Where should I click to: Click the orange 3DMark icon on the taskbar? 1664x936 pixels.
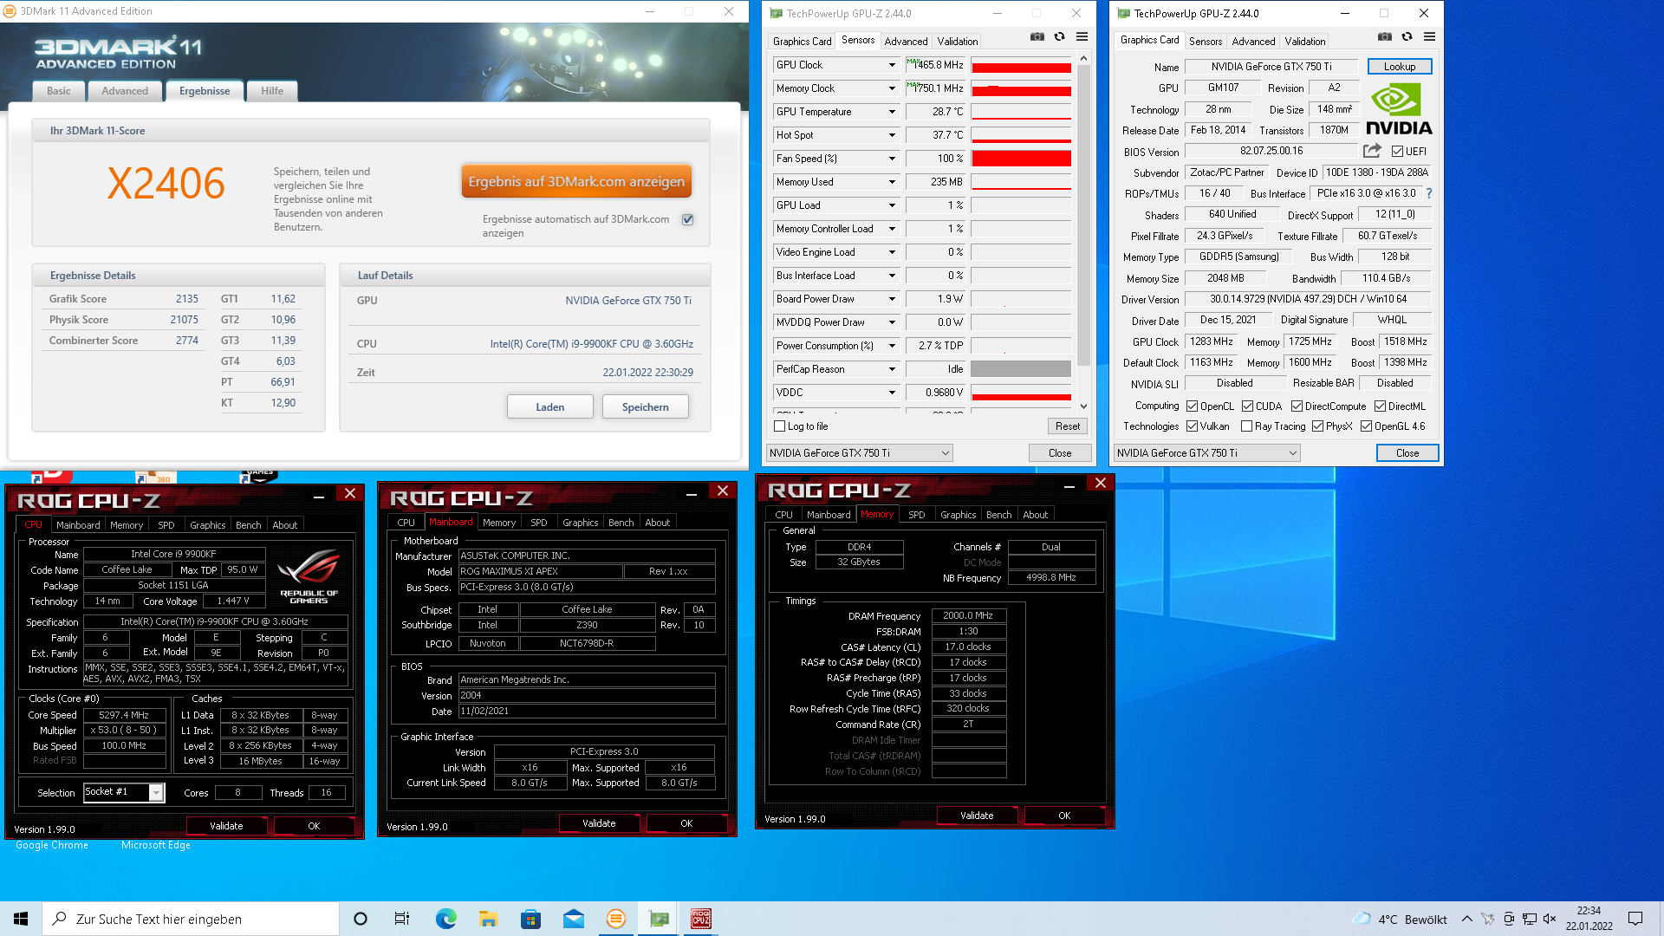click(616, 919)
